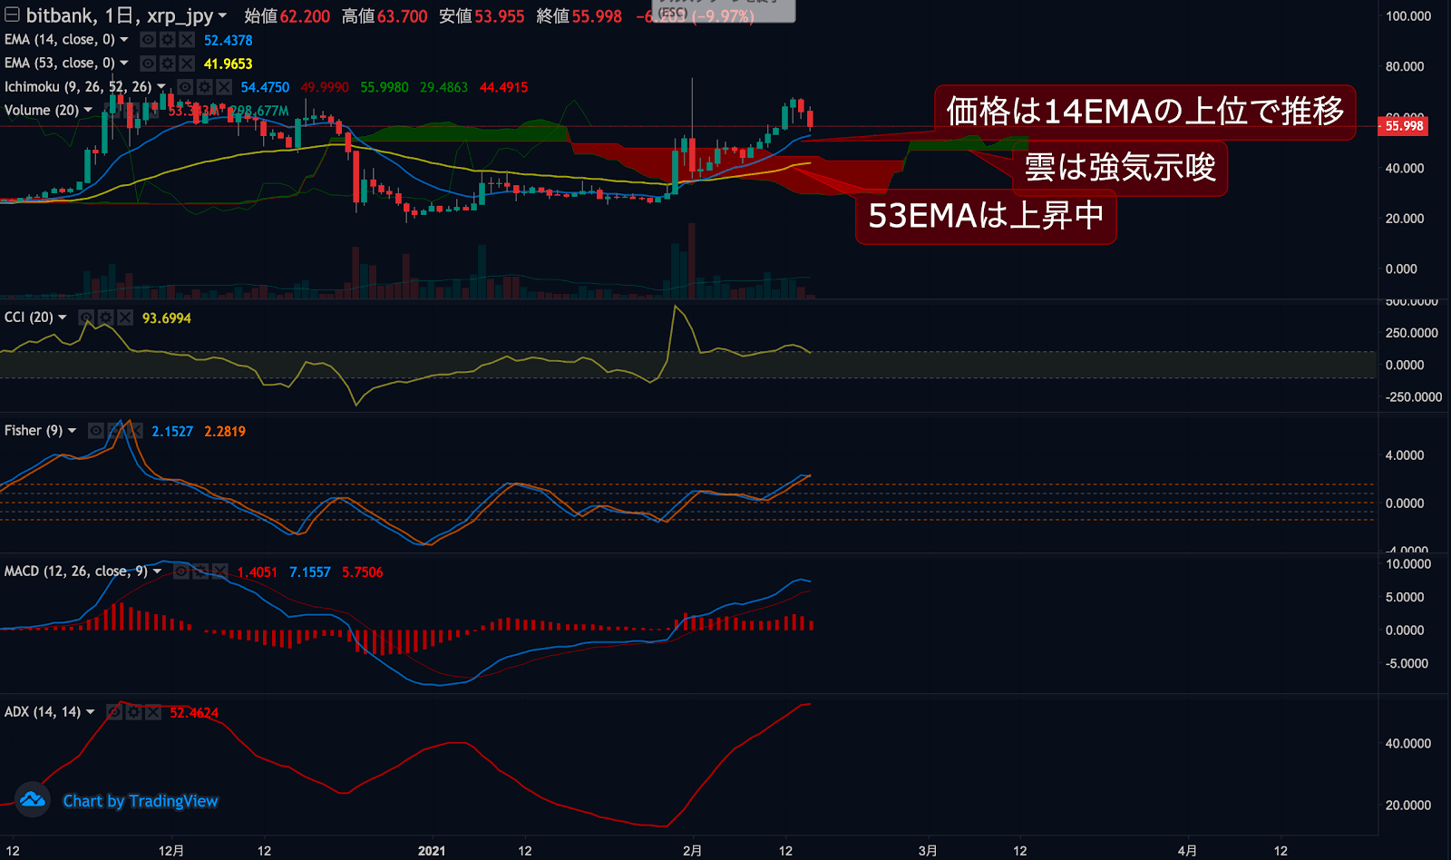The width and height of the screenshot is (1451, 860).
Task: Hide the Ichimoku cloud via eye icon
Action: click(x=185, y=87)
